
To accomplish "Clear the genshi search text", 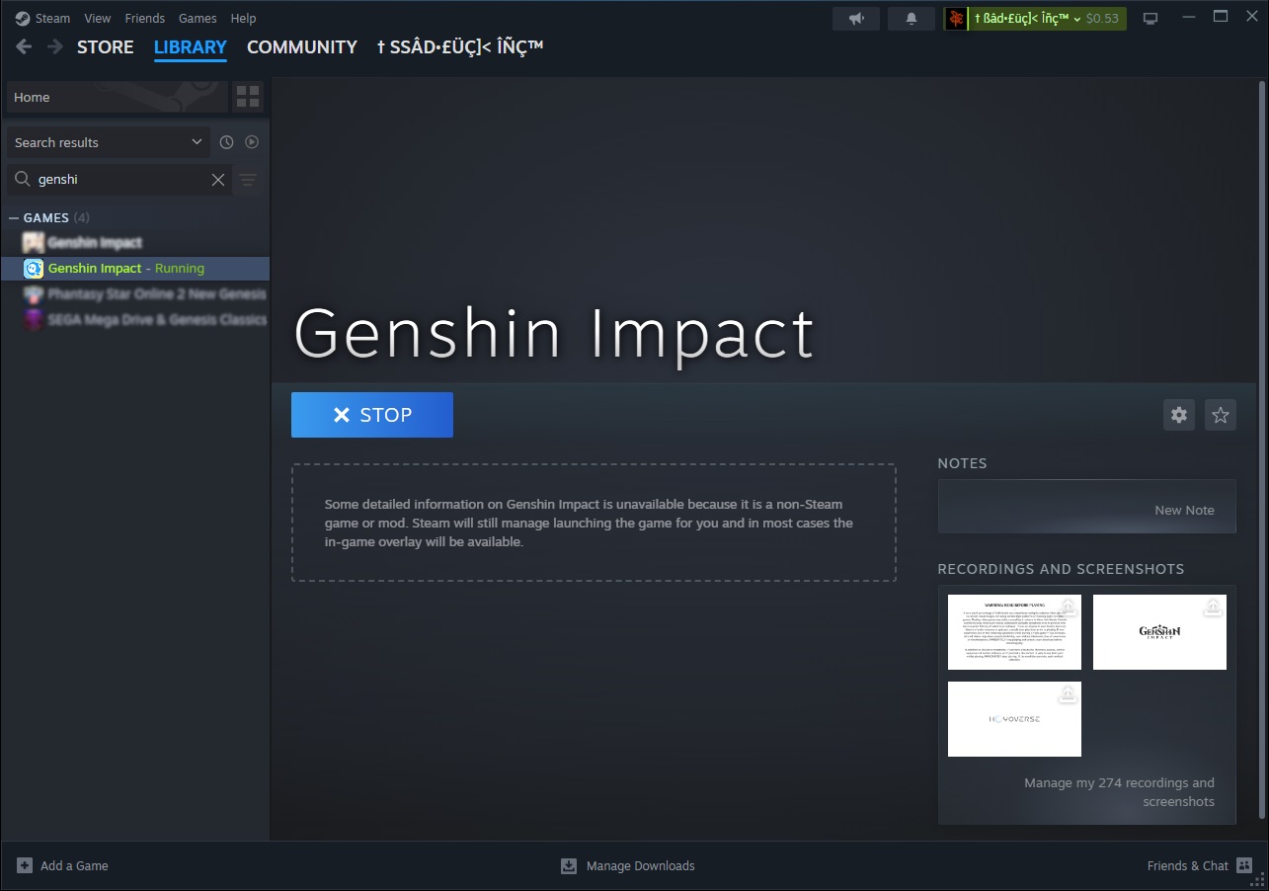I will click(218, 180).
